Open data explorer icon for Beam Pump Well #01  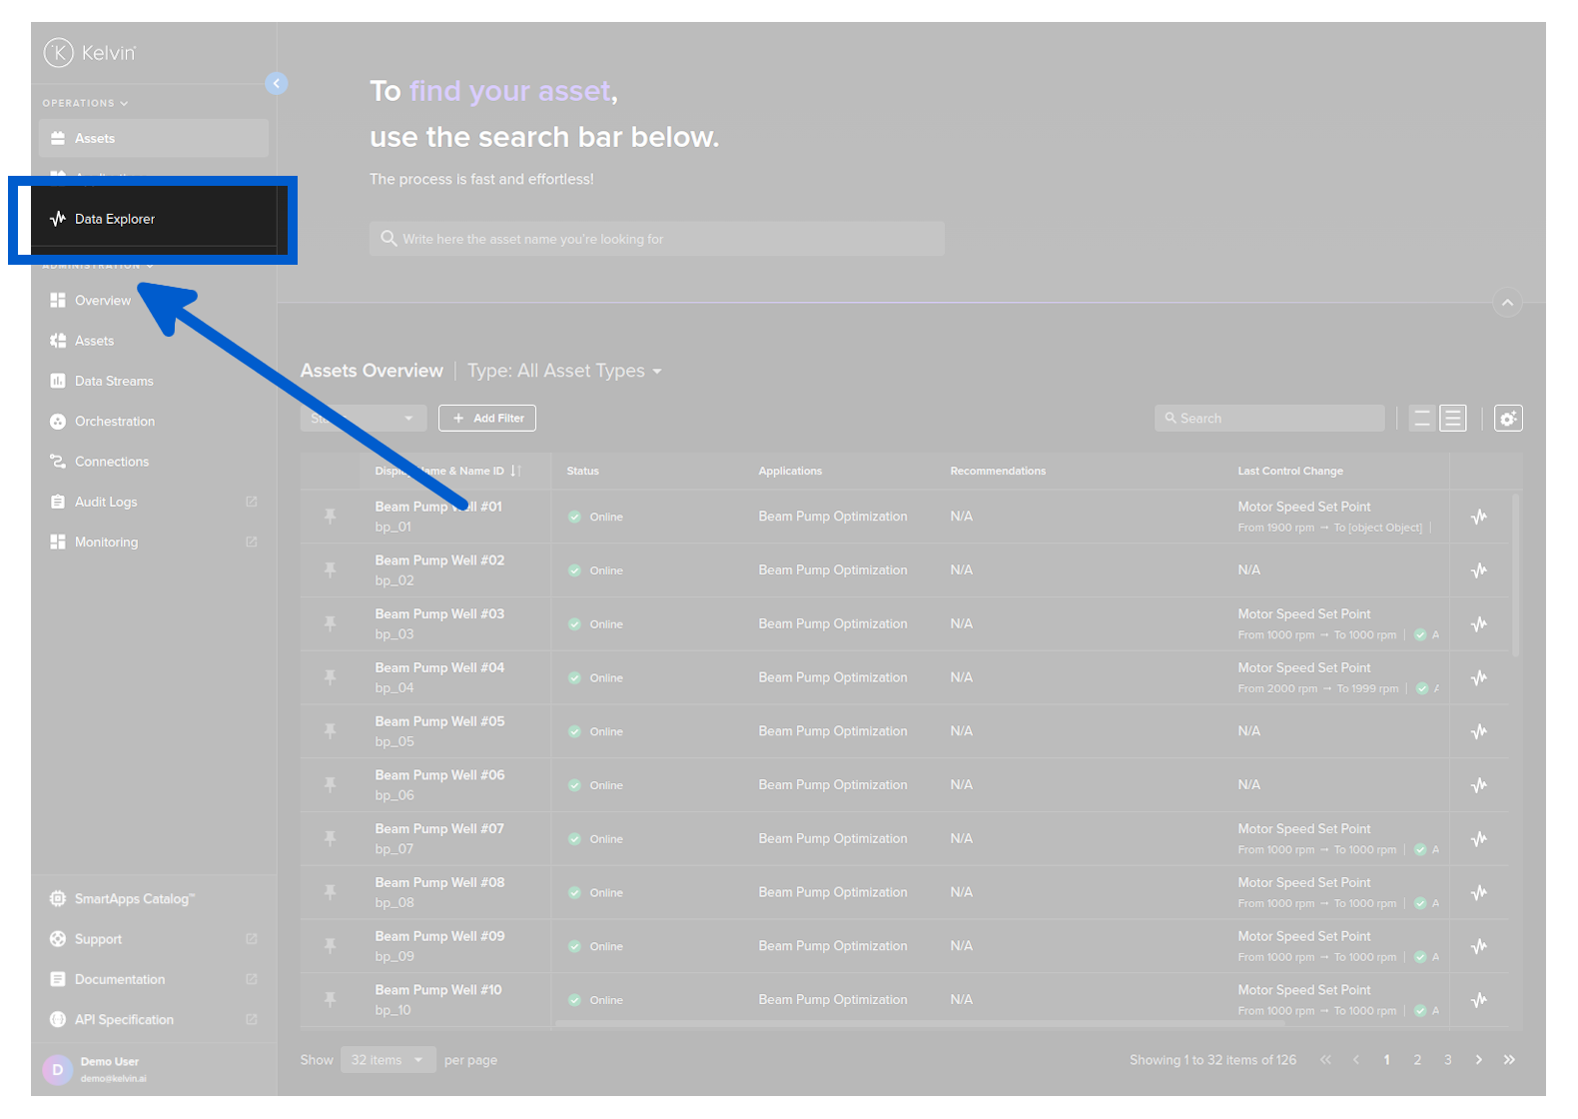click(1479, 517)
